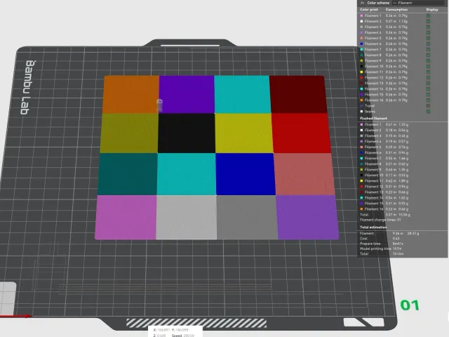Image resolution: width=449 pixels, height=337 pixels.
Task: Click 'Filament 2' label in Color print list
Action: 373,21
